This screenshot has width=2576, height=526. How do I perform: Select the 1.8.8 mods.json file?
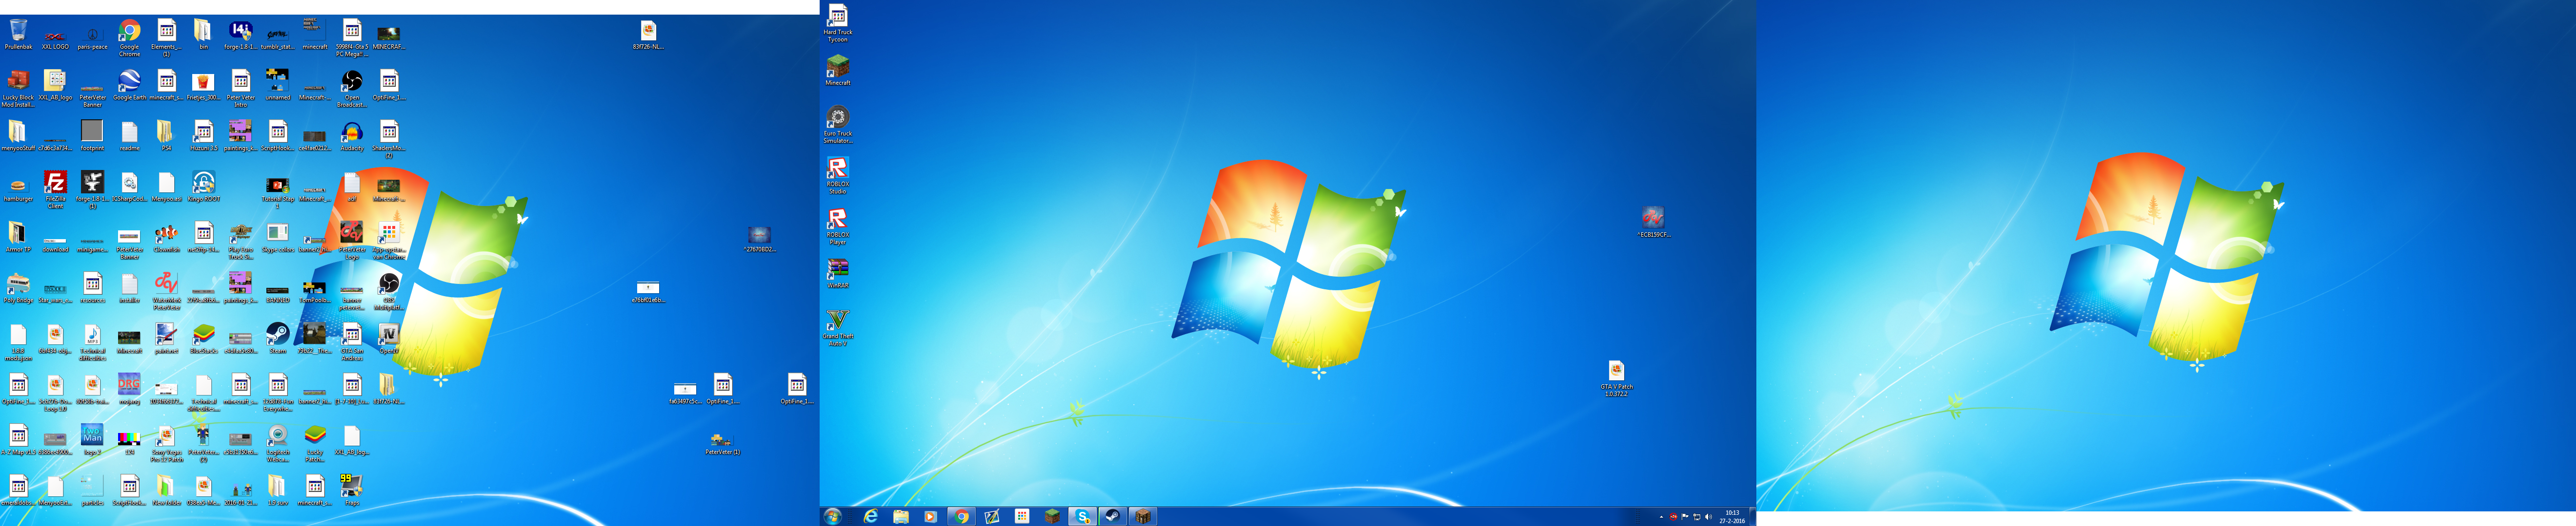(x=18, y=342)
